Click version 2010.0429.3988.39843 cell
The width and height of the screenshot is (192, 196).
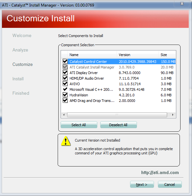point(138,62)
